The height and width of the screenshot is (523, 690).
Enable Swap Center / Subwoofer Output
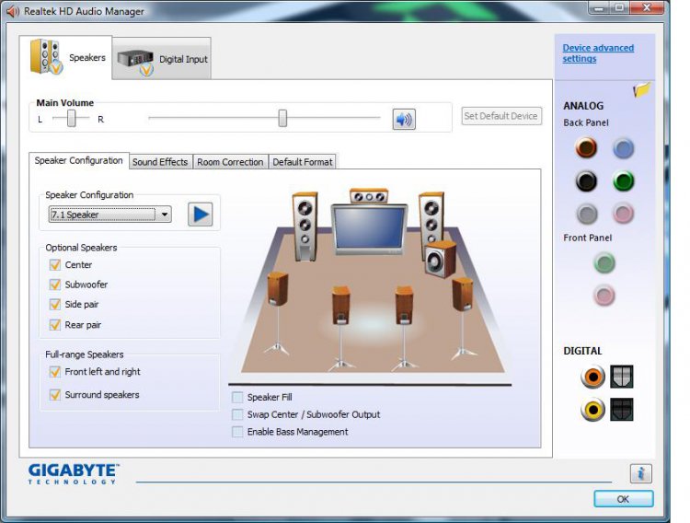[237, 414]
